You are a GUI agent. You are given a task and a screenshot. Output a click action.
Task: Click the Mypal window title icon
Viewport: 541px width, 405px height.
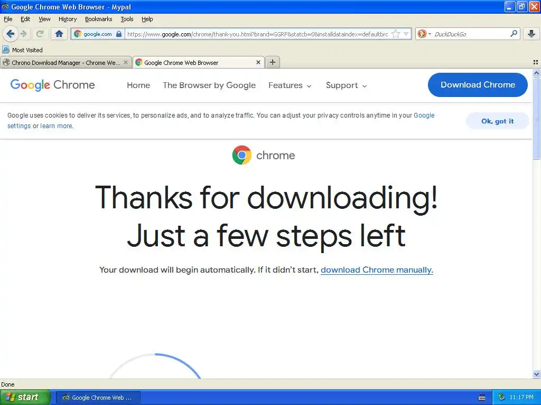click(5, 6)
